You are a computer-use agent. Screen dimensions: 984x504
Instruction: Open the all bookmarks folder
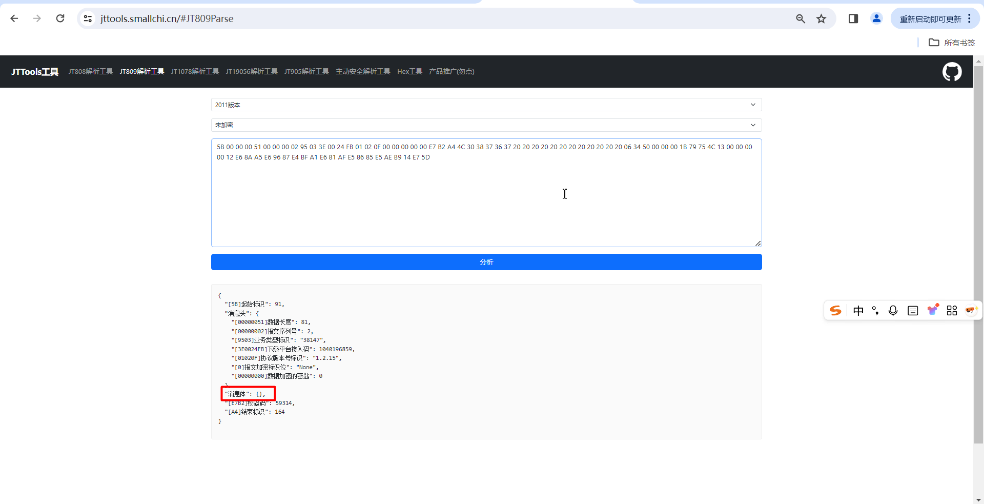952,43
